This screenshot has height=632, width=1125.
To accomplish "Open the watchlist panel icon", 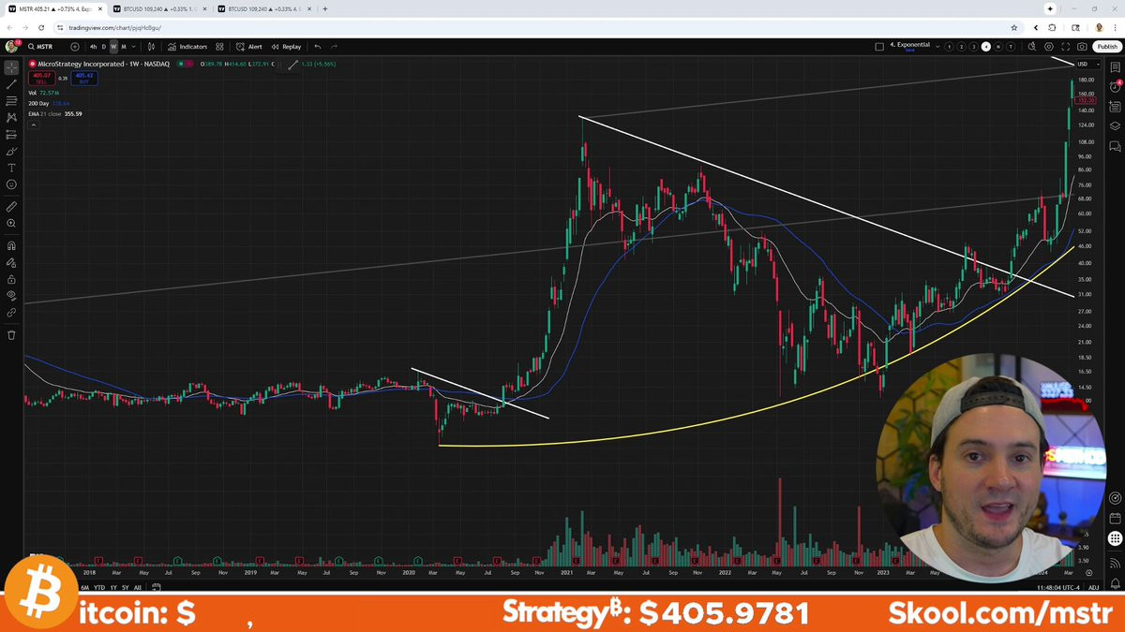I will 1116,67.
